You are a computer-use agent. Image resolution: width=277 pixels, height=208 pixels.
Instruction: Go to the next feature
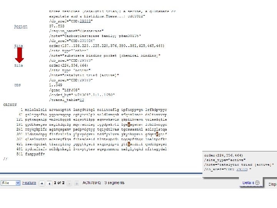click(69, 183)
